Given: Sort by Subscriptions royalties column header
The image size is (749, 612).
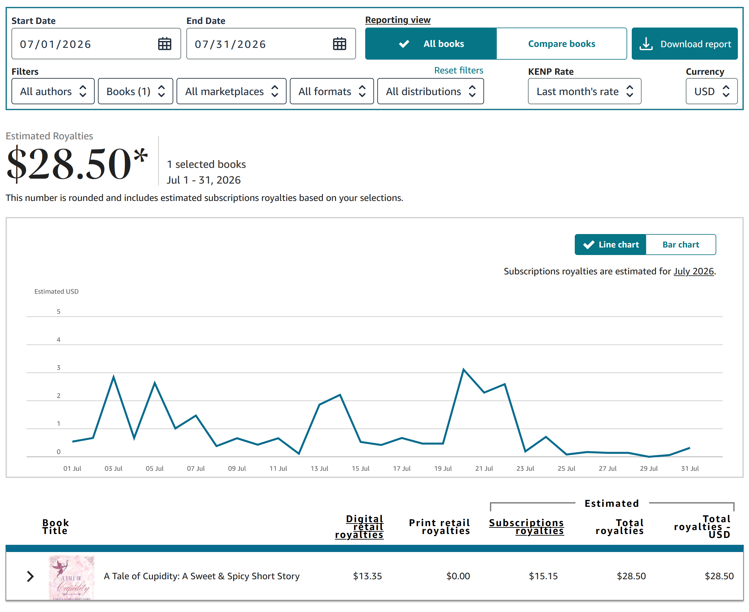Looking at the screenshot, I should tap(526, 527).
